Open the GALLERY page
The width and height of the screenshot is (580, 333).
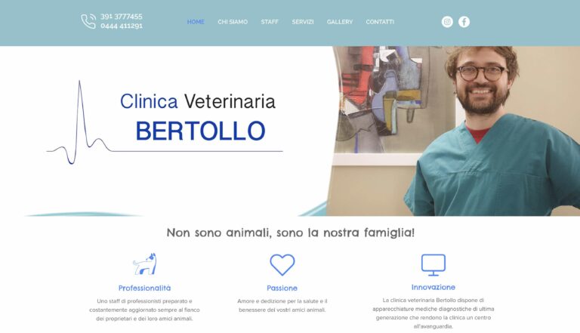pyautogui.click(x=340, y=22)
